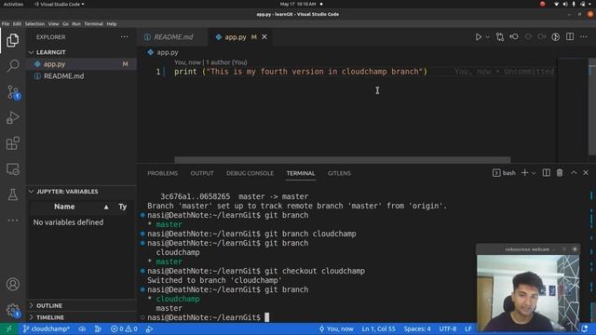Switch to the GitLens panel tab
596x335 pixels.
pyautogui.click(x=339, y=173)
